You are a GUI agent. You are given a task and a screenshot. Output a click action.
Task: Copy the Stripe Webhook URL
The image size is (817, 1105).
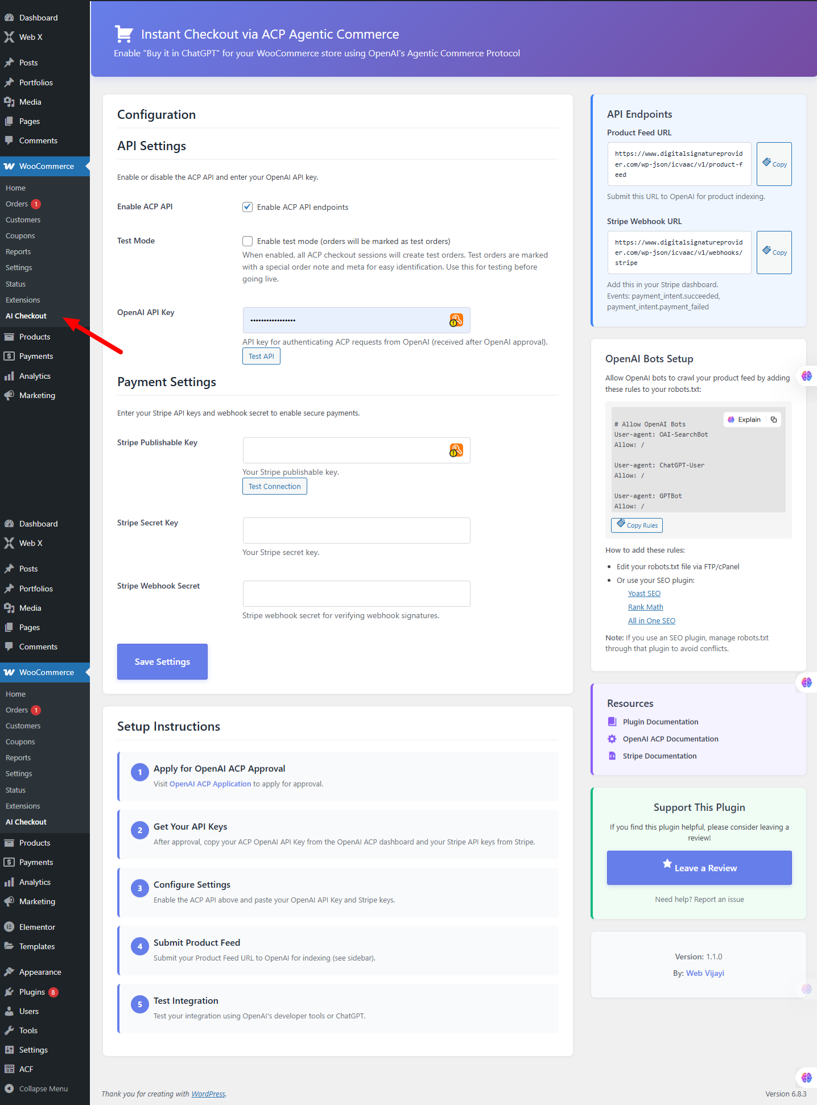(774, 253)
